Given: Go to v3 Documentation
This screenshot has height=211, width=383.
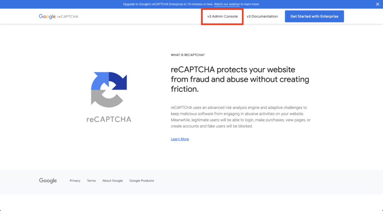Looking at the screenshot, I should [x=262, y=16].
